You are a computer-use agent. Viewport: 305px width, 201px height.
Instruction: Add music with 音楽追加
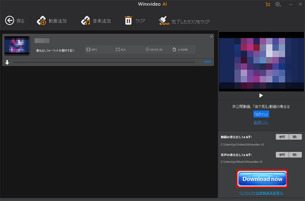coord(96,21)
